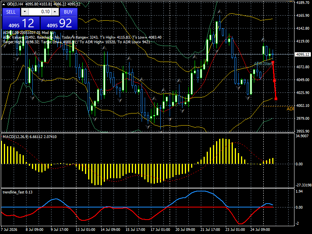The width and height of the screenshot is (312, 234).
Task: Click the 7 Jul 2026 date label
Action: 9,230
